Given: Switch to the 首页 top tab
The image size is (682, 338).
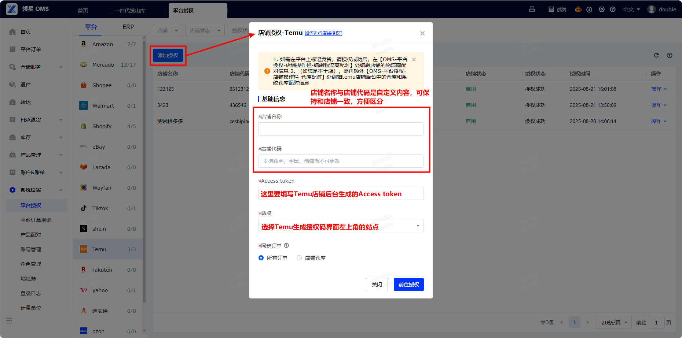Looking at the screenshot, I should click(83, 11).
